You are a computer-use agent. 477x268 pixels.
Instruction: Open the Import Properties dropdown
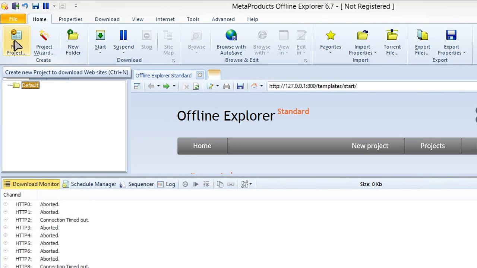(x=375, y=53)
